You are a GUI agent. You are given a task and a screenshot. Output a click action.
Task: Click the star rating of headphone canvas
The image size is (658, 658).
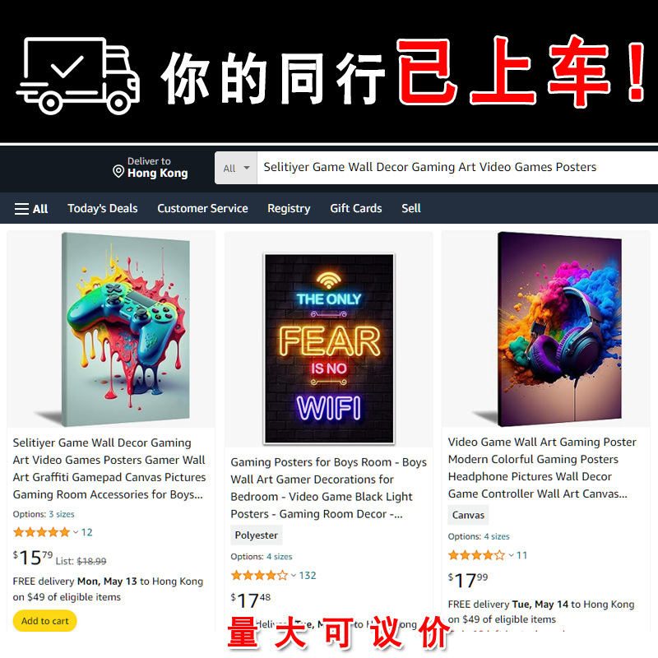tap(476, 556)
